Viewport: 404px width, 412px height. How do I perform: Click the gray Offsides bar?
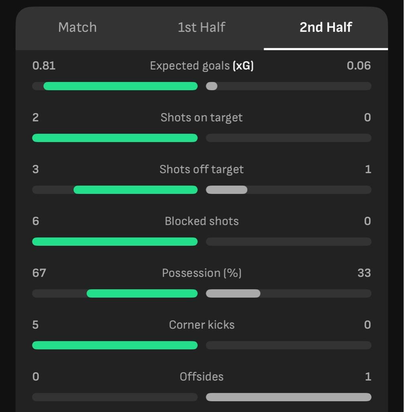289,397
